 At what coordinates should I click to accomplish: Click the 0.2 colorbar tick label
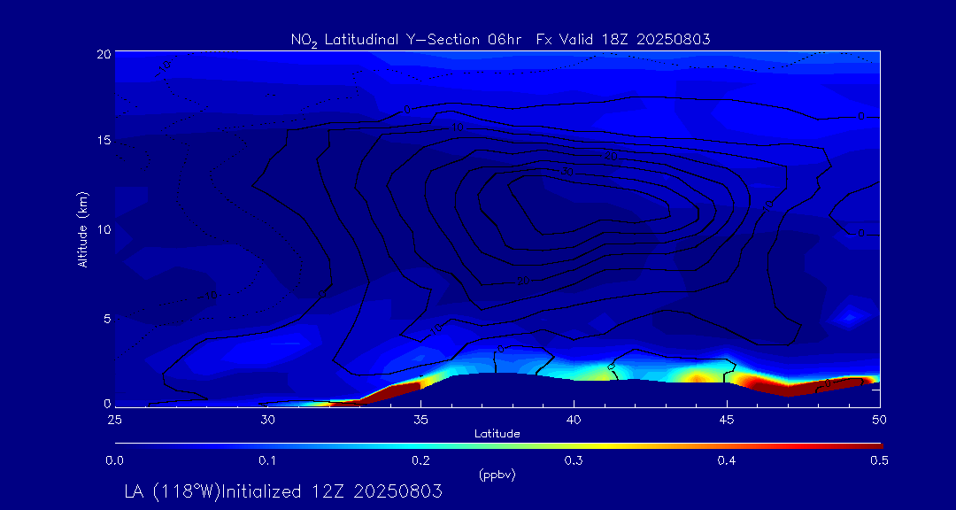tap(420, 460)
